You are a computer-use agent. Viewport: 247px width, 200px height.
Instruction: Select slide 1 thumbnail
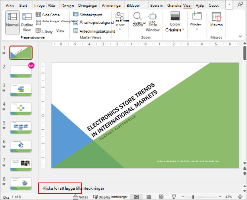point(21,52)
